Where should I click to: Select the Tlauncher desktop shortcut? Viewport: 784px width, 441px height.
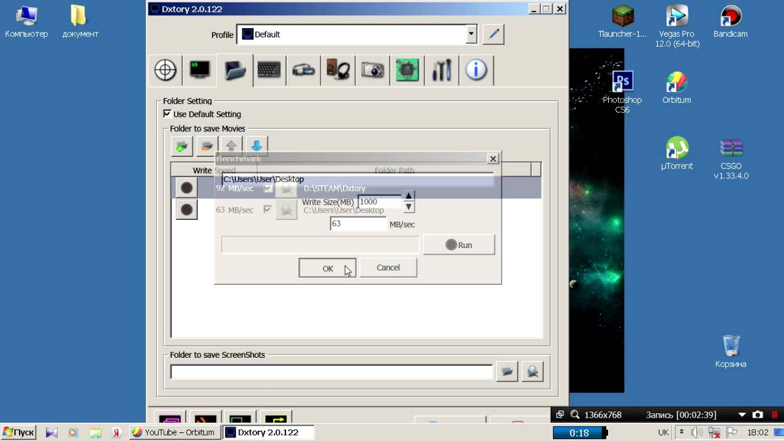click(622, 22)
